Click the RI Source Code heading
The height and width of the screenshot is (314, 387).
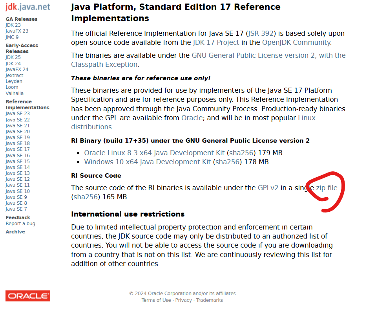[96, 176]
